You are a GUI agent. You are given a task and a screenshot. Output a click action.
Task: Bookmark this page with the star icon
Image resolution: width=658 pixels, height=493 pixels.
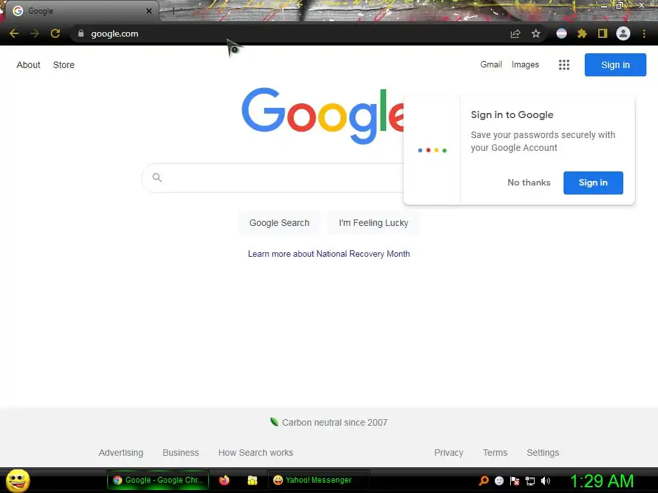click(x=536, y=33)
